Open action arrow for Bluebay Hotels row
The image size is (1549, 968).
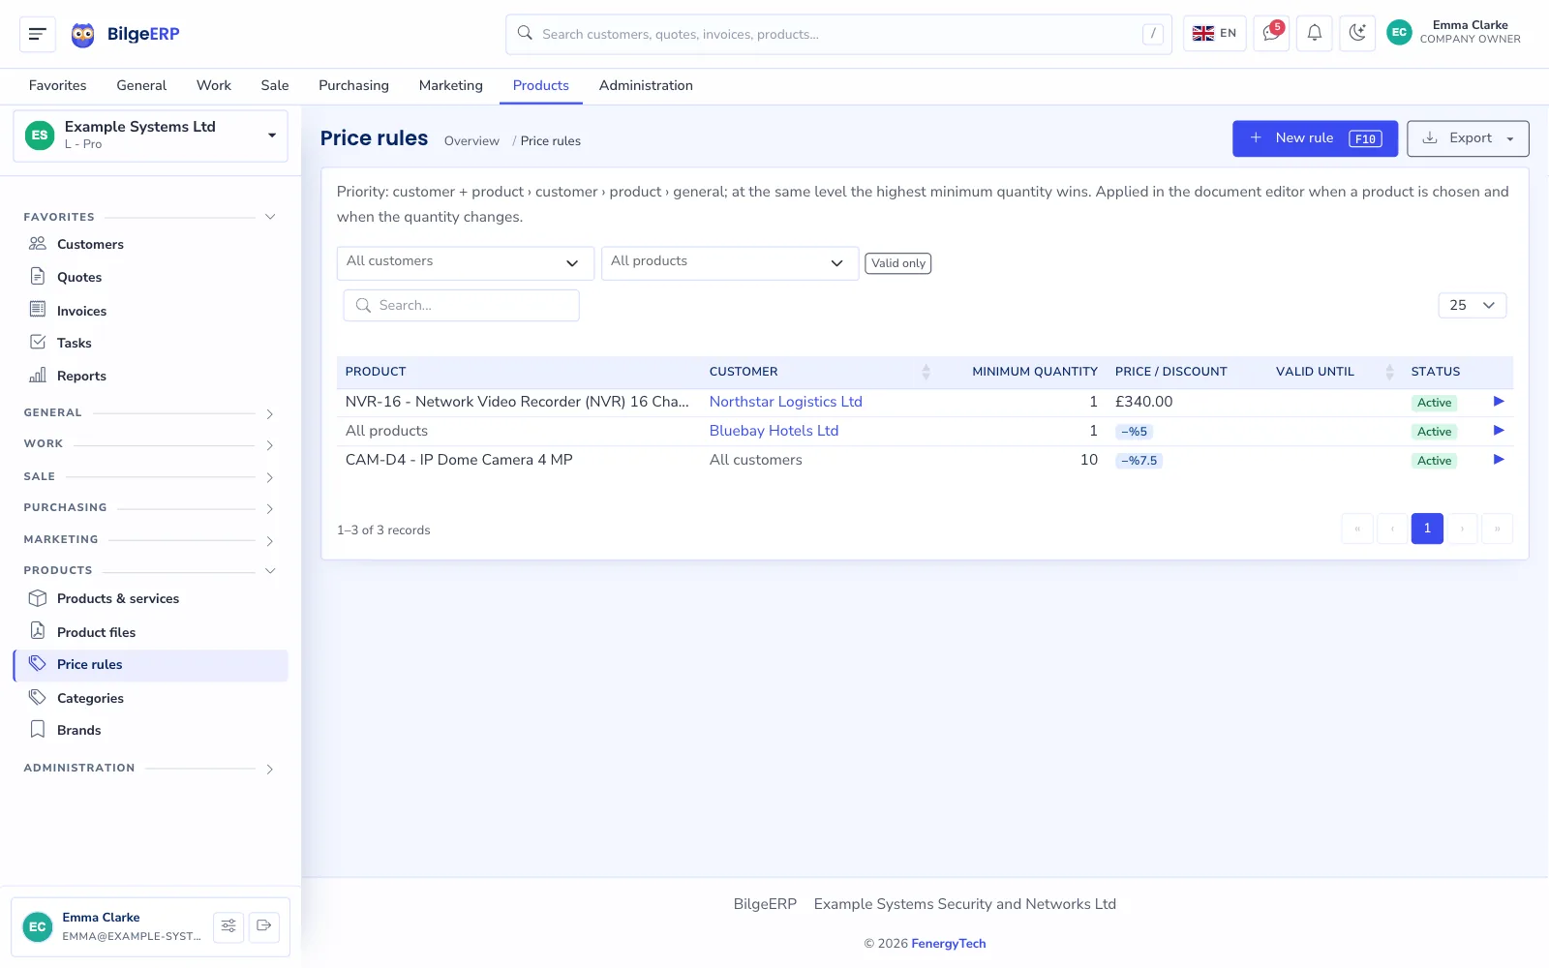click(1499, 431)
